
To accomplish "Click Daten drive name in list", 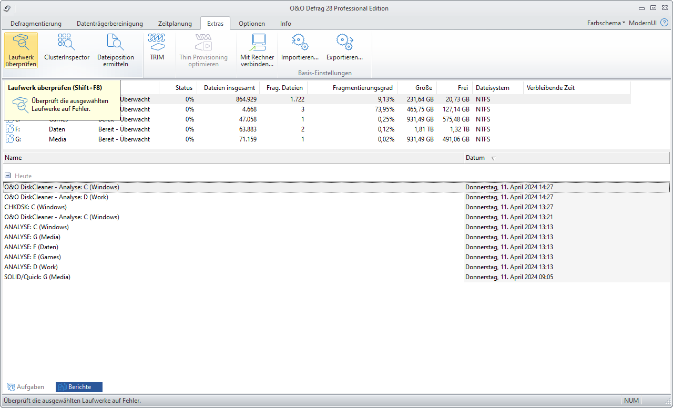I will (57, 129).
